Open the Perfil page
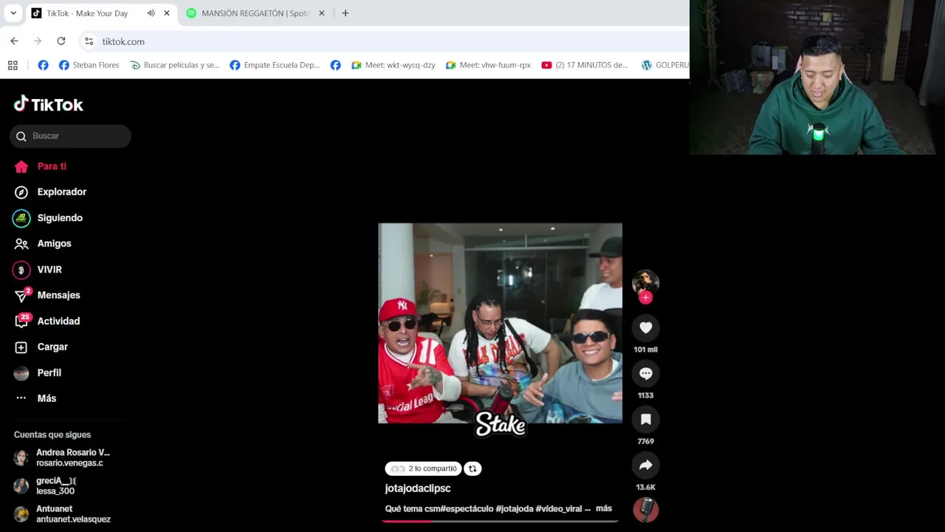Image resolution: width=945 pixels, height=532 pixels. coord(38,372)
